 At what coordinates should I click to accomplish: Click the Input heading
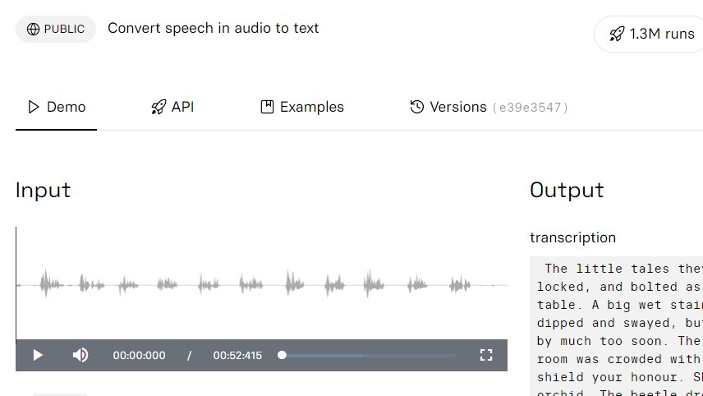pyautogui.click(x=43, y=190)
